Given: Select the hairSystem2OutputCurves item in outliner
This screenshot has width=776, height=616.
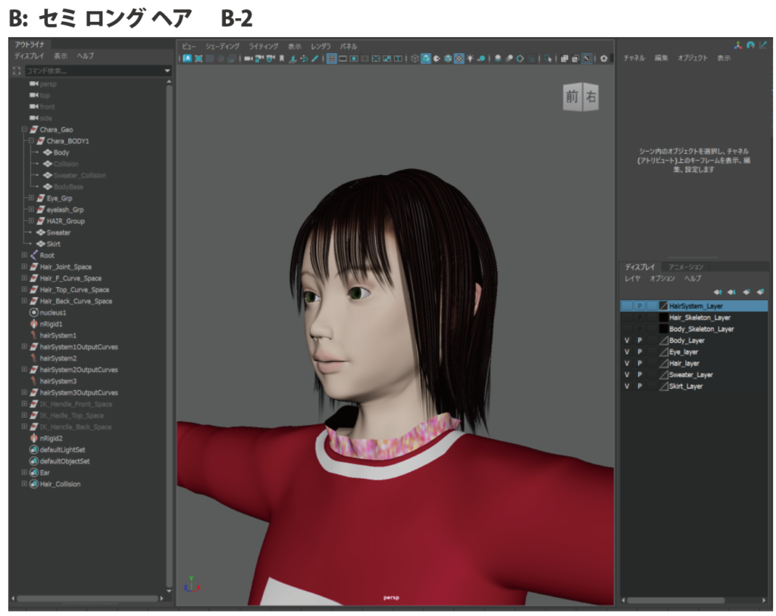Looking at the screenshot, I should pos(78,370).
